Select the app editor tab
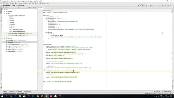 (41, 8)
